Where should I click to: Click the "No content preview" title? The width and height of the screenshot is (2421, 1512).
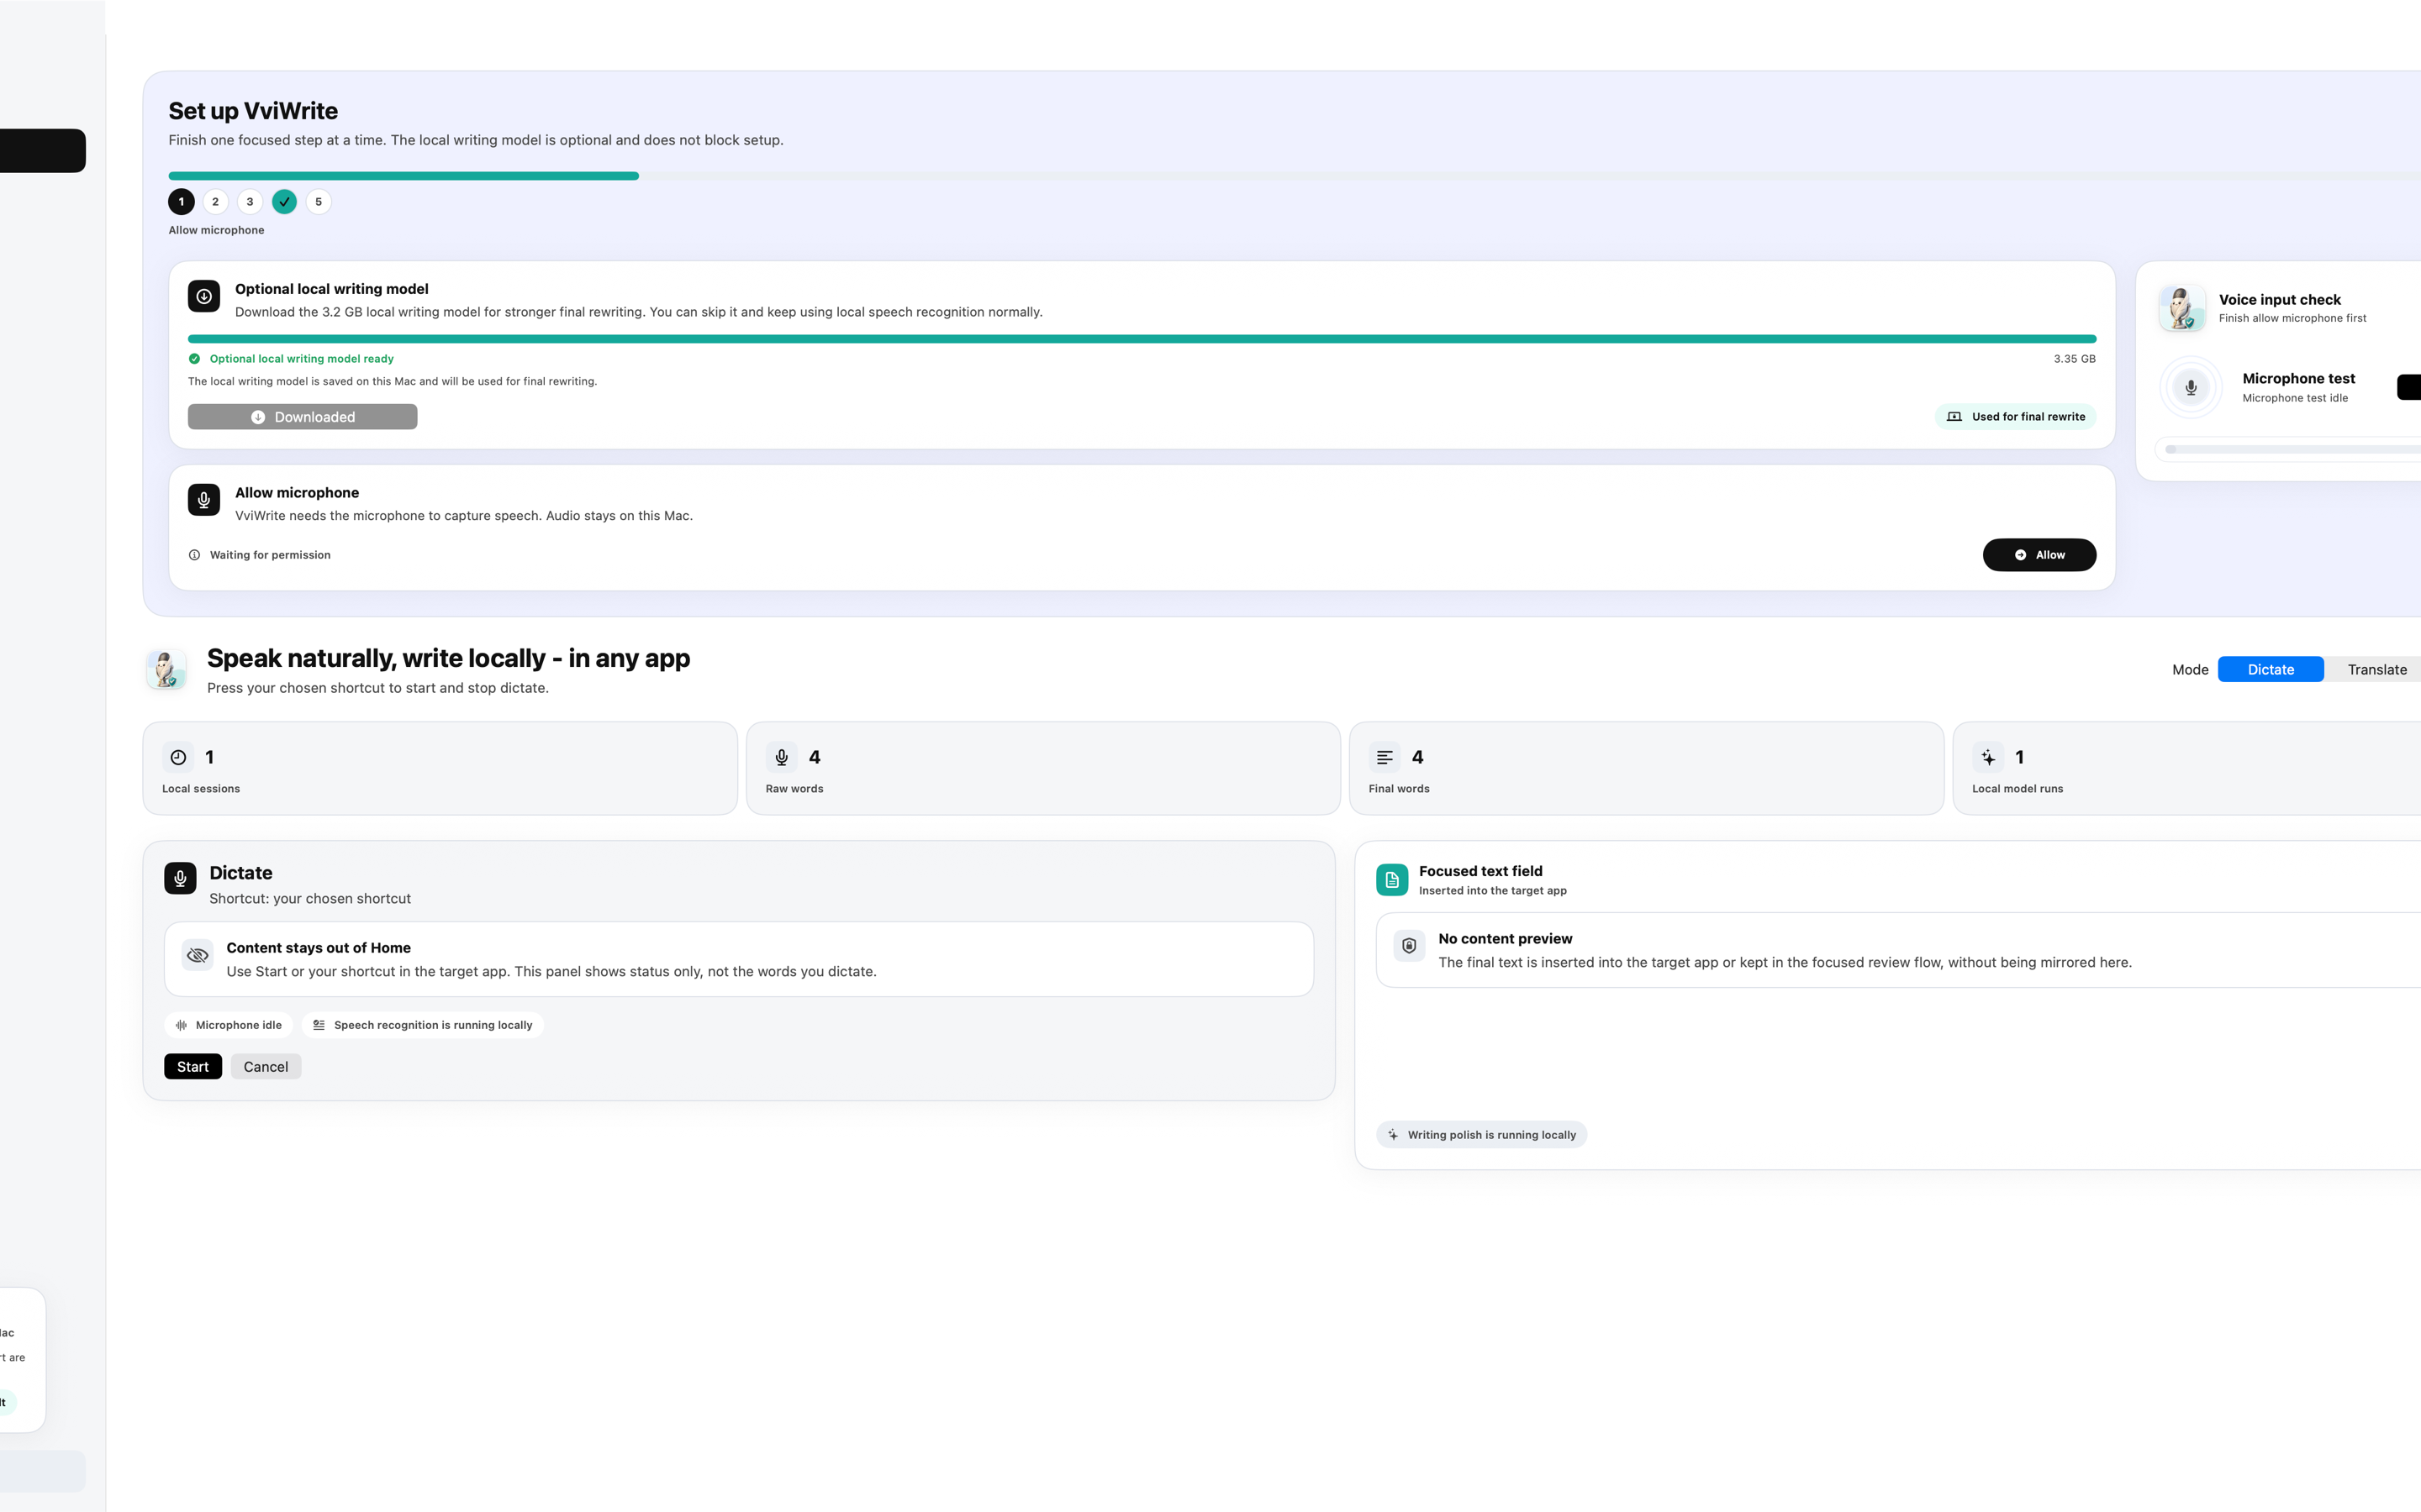pos(1505,939)
